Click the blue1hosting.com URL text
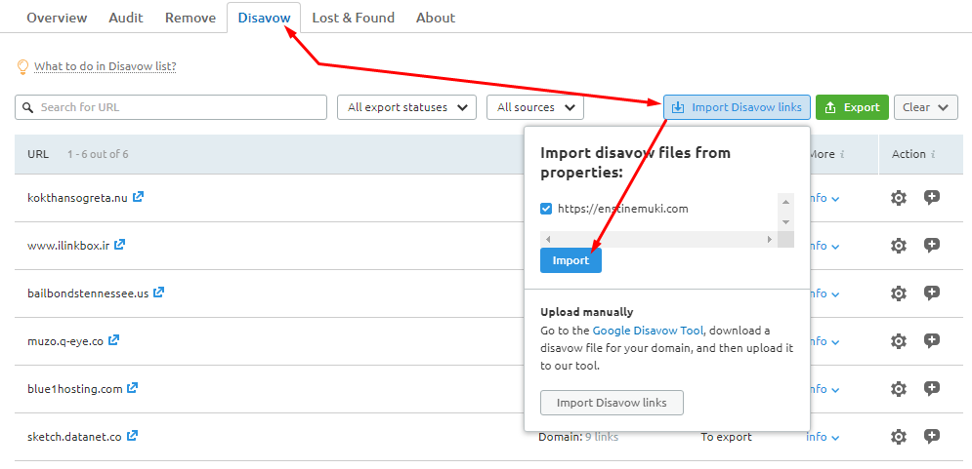Screen dimensions: 972x469 click(x=75, y=389)
